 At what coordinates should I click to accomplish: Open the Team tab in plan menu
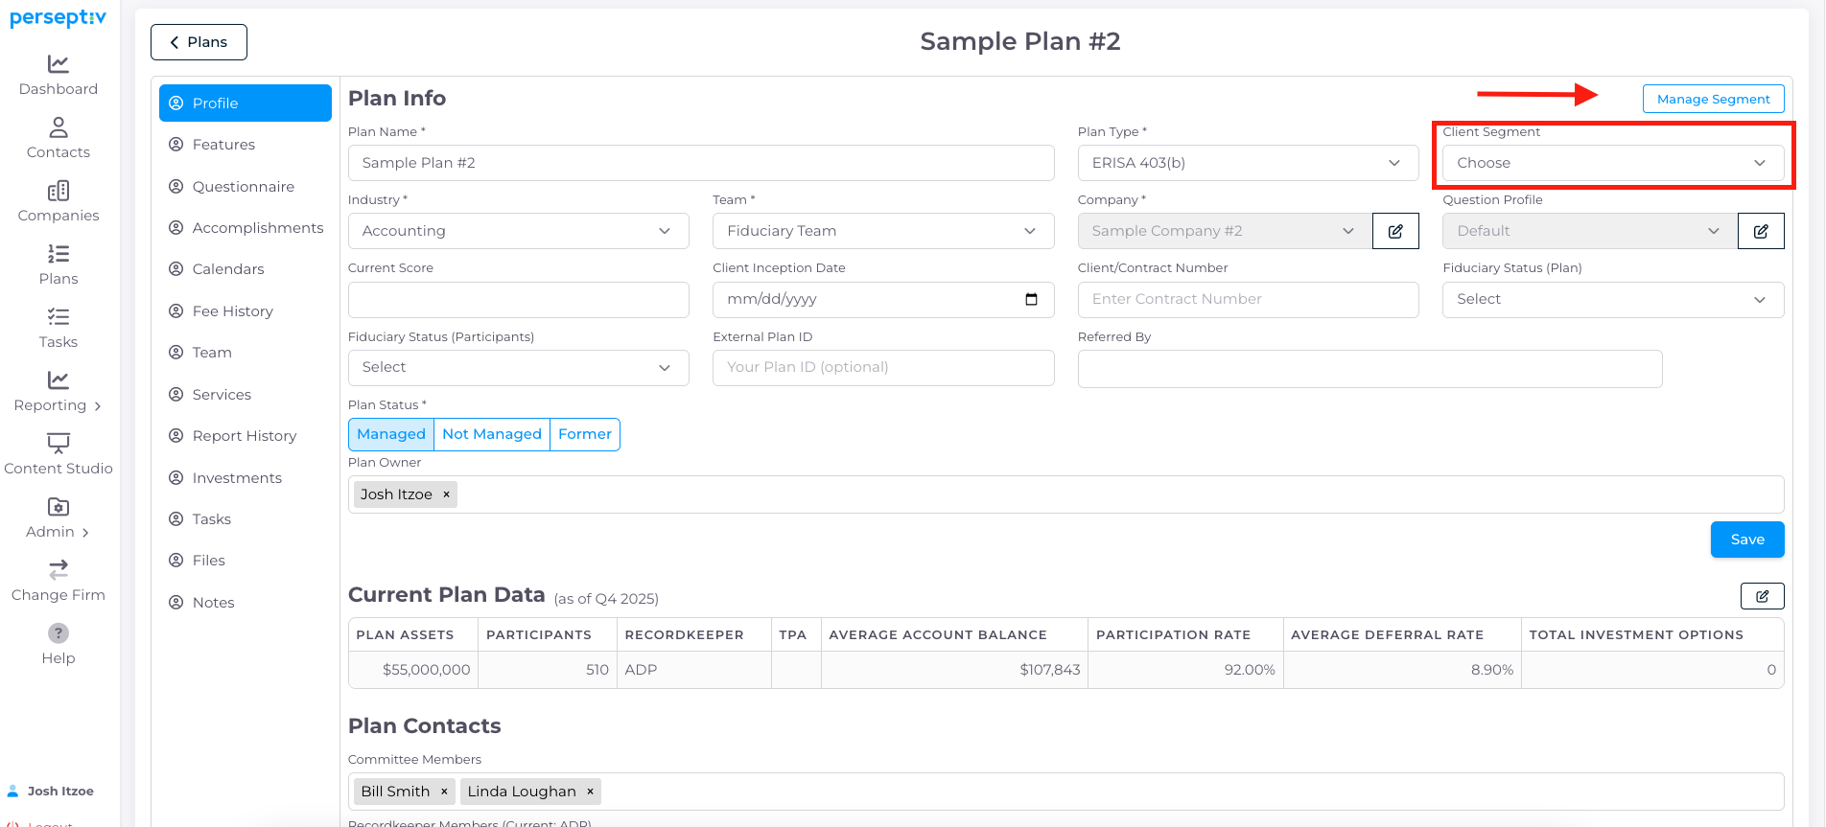[246, 353]
